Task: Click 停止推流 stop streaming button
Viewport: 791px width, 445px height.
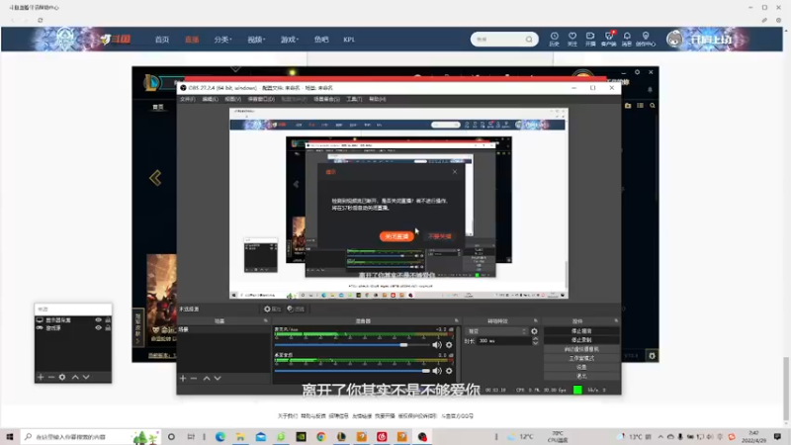Action: (581, 331)
